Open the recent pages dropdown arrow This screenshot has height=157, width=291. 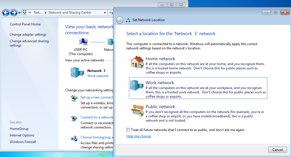tap(19, 13)
